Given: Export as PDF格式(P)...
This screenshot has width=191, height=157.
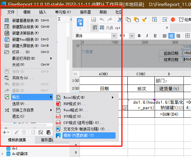Looking at the screenshot, I should pyautogui.click(x=85, y=104).
